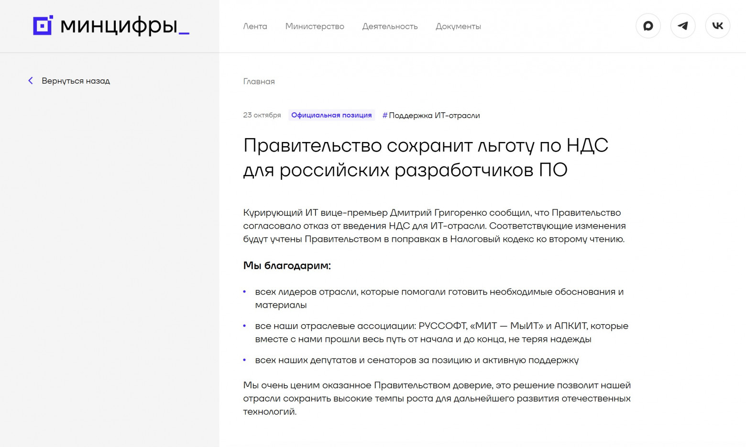Click the purple square Минцифры logo icon

tap(43, 25)
